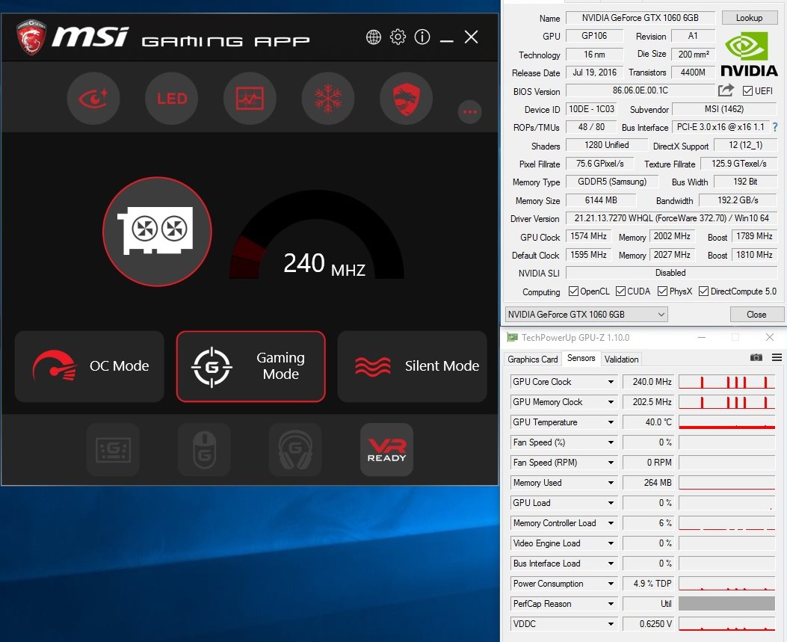The image size is (787, 642).
Task: Click the Lookup button
Action: click(x=749, y=18)
